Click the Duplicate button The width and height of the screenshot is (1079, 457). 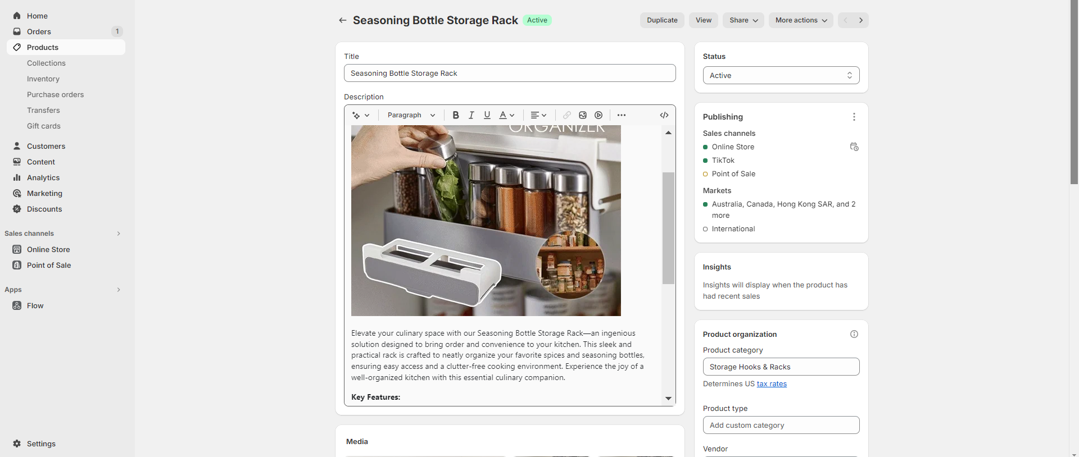tap(662, 20)
